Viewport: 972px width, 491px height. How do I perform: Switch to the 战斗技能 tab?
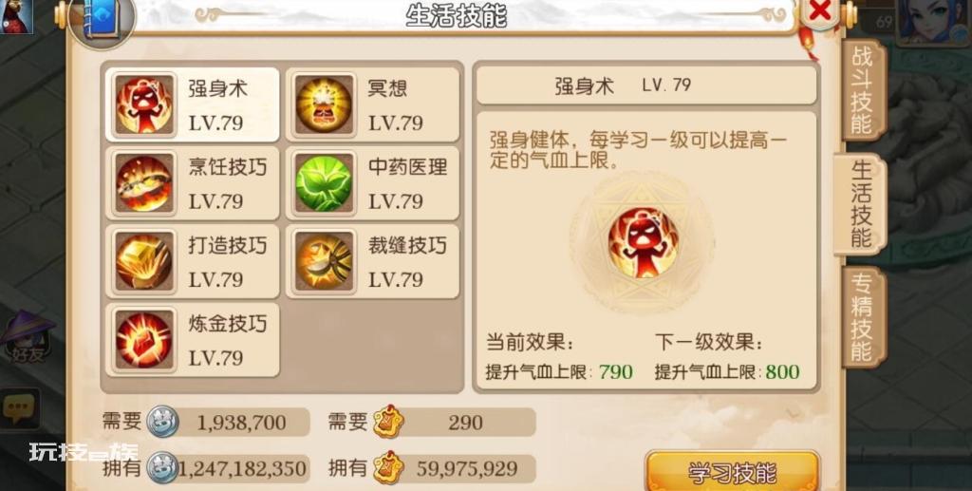pyautogui.click(x=861, y=90)
